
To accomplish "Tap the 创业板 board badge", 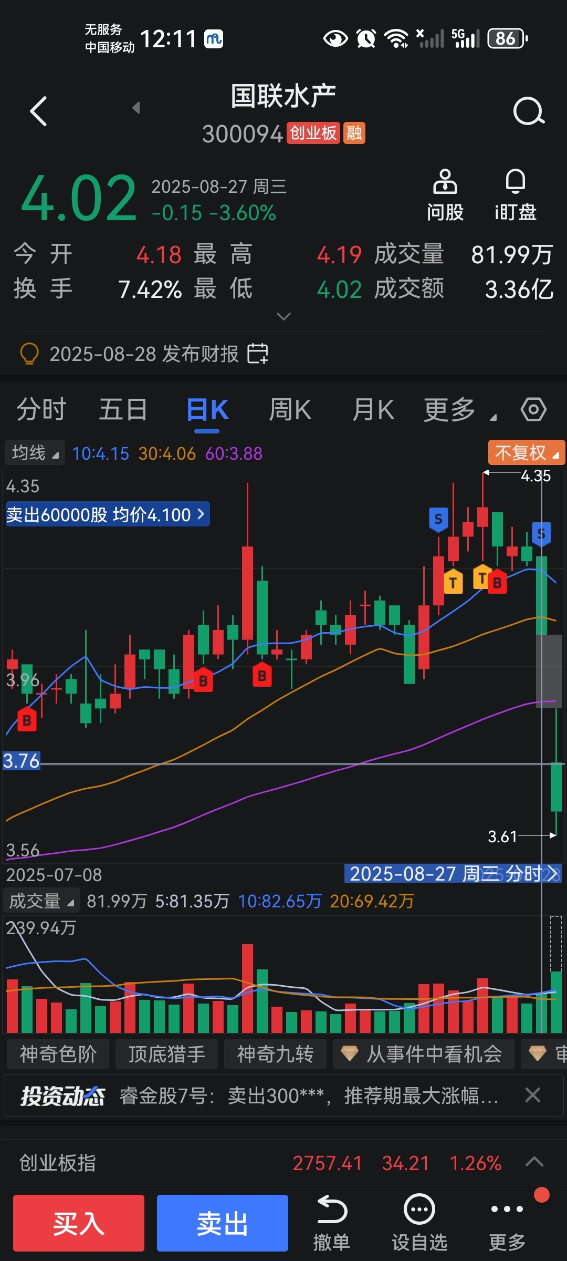I will [313, 133].
